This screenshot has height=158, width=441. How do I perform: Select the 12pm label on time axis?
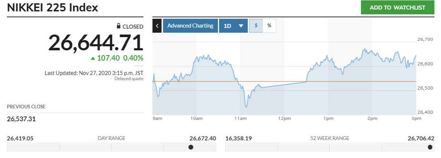284,118
